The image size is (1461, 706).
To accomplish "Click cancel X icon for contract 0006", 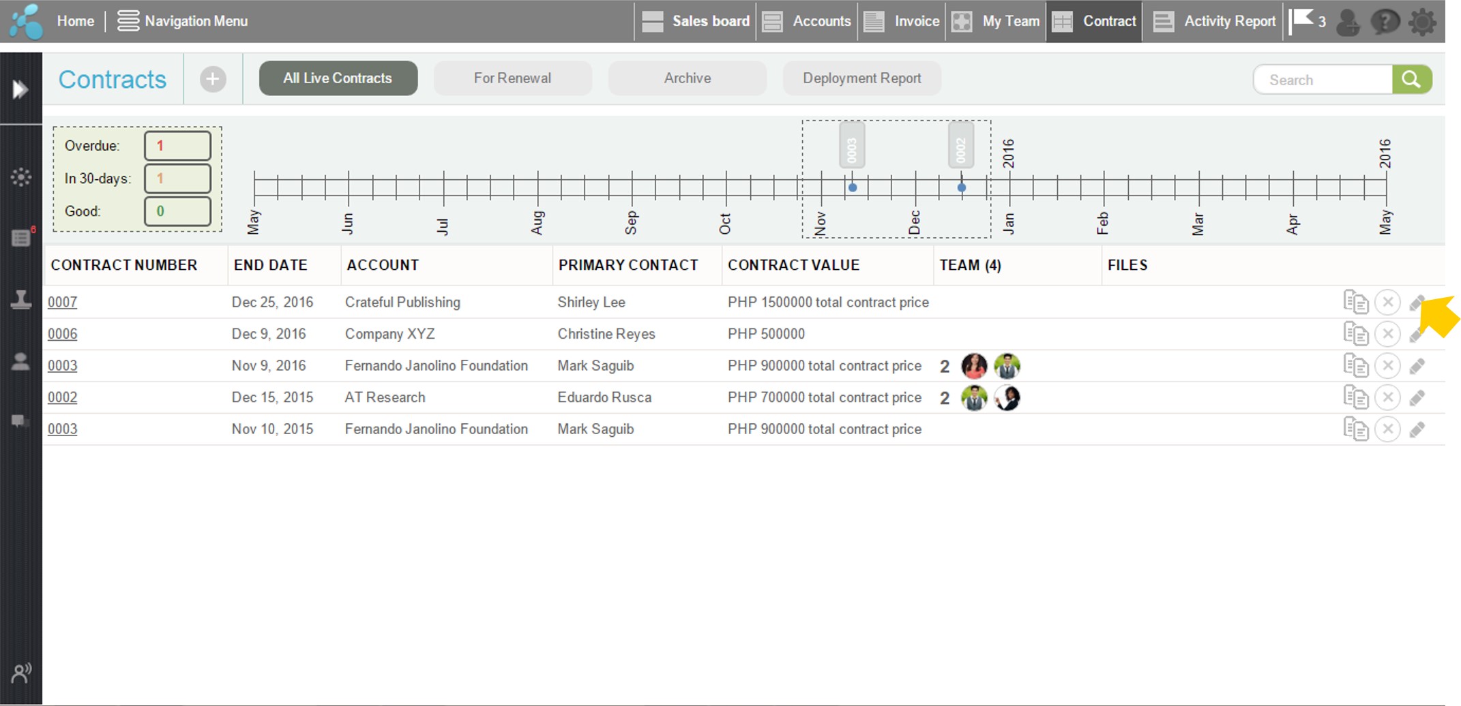I will 1387,334.
